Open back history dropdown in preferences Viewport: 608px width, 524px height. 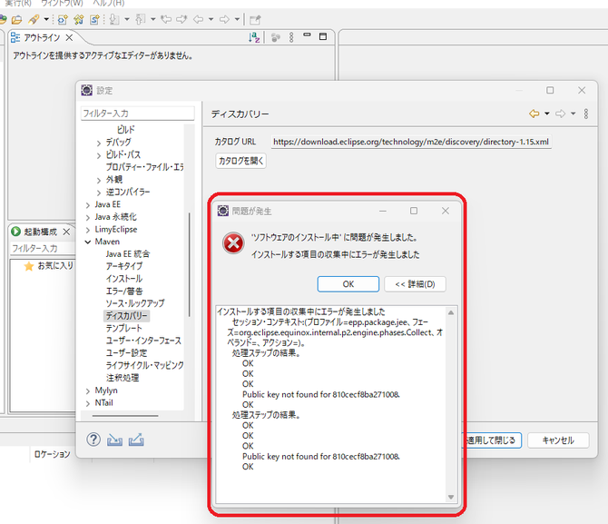[x=546, y=114]
